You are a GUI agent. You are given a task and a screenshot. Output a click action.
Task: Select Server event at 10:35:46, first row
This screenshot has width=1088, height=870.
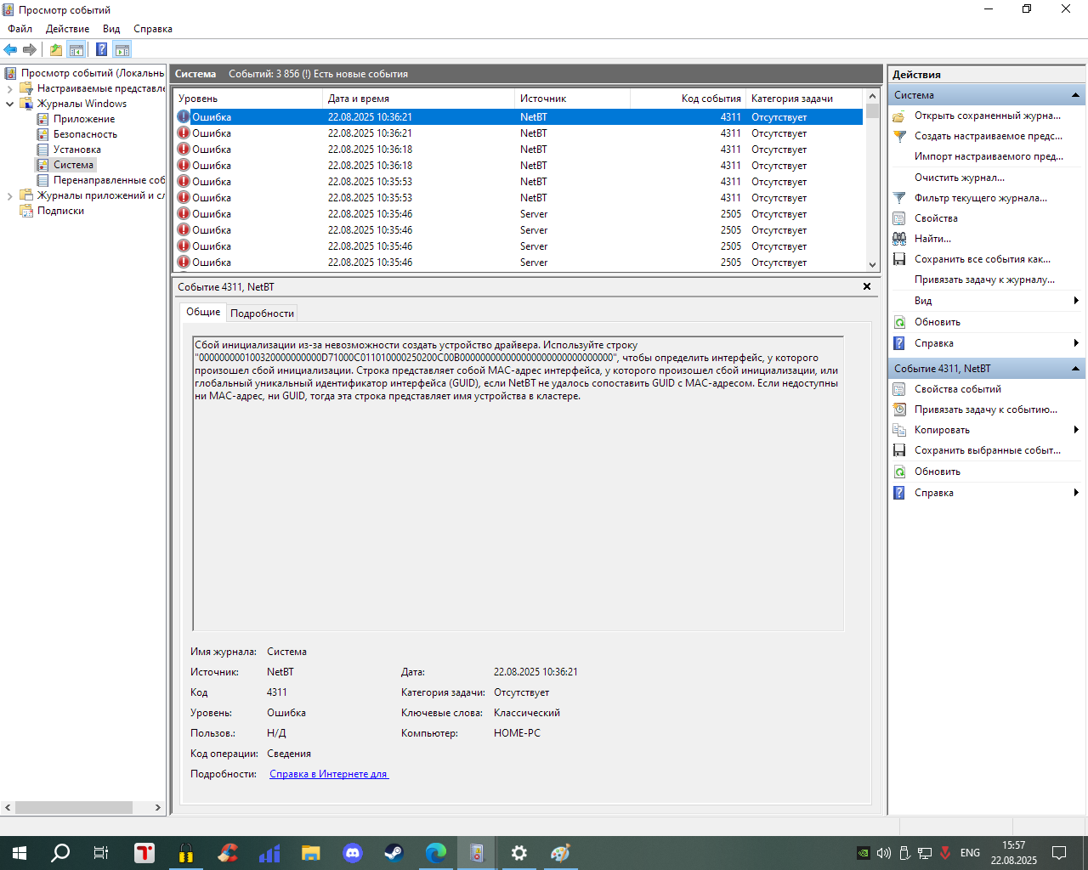click(x=518, y=214)
